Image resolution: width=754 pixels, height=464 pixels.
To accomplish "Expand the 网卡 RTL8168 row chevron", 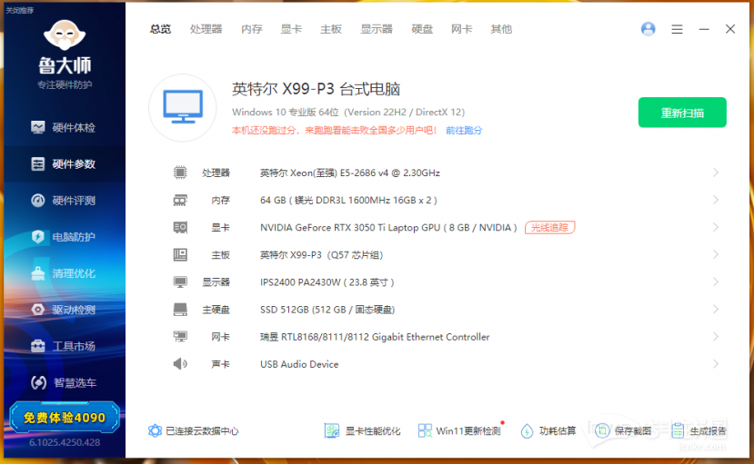I will (x=716, y=336).
